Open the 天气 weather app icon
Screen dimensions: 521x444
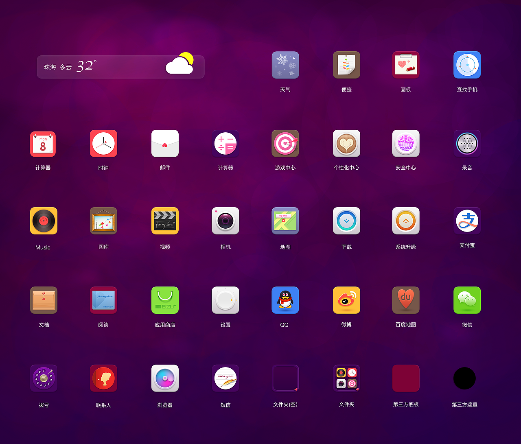[x=285, y=65]
